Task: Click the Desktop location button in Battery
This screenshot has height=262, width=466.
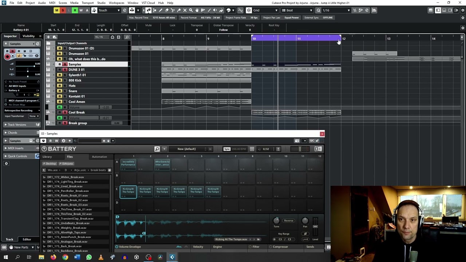Action: (50, 164)
